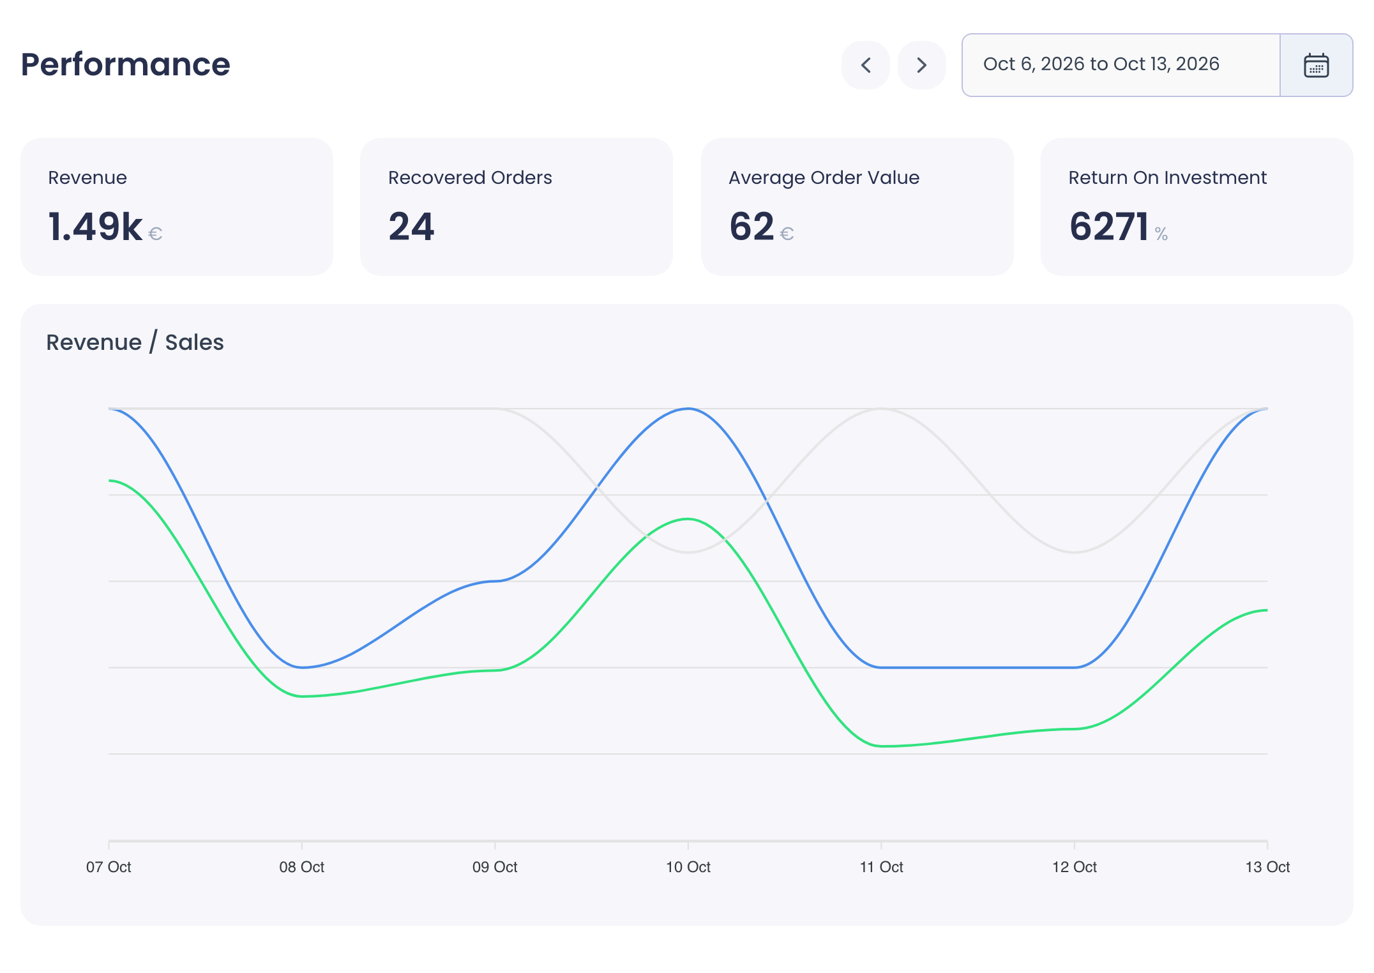The height and width of the screenshot is (973, 1374).
Task: Click the 13 Oct axis label
Action: pos(1267,867)
